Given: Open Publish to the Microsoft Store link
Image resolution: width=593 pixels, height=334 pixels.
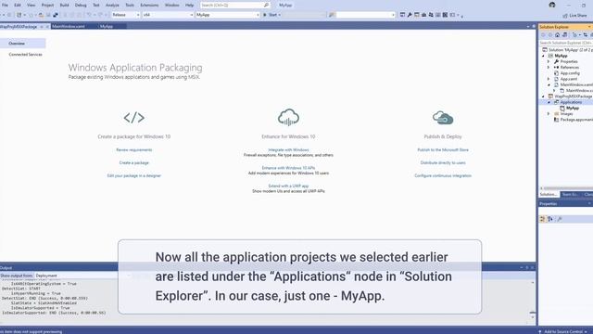Looking at the screenshot, I should 443,150.
